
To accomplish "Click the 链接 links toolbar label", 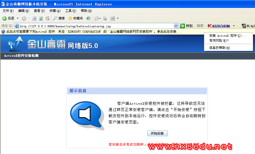I will pyautogui.click(x=200, y=26).
